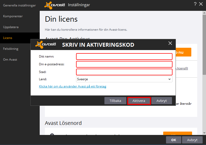
Task: Open the Komponenter settings section
Action: [x=13, y=16]
